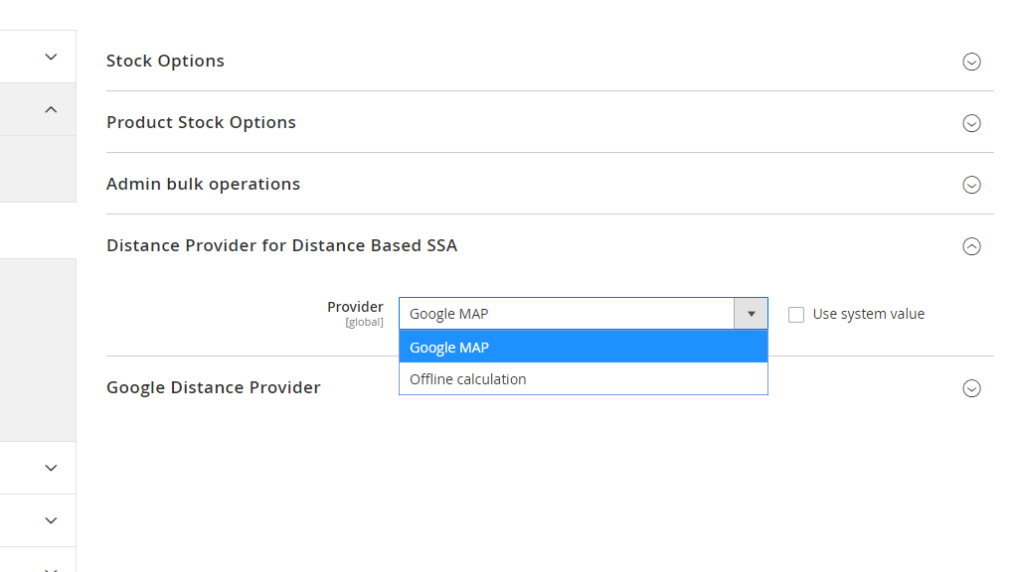
Task: Open the Admin bulk operations heading
Action: click(x=203, y=184)
